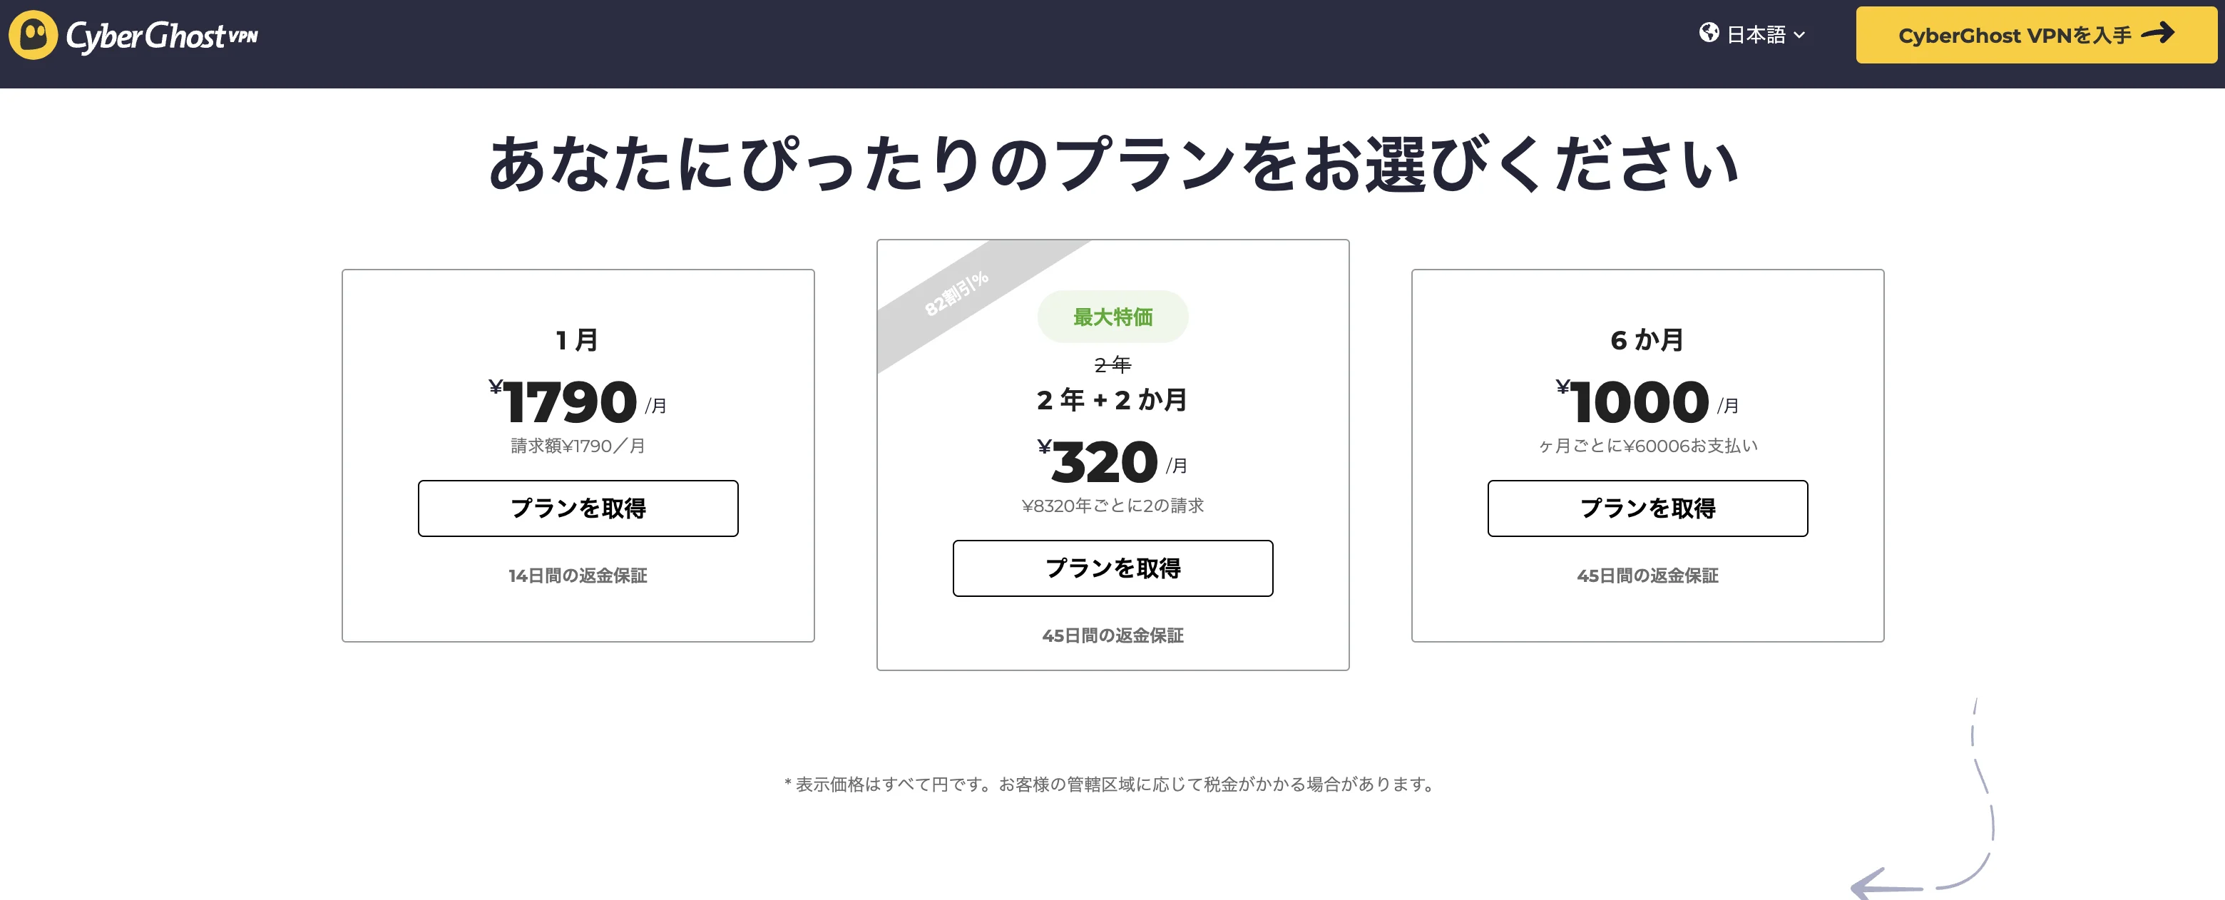Image resolution: width=2225 pixels, height=900 pixels.
Task: Expand the 日本語 language dropdown chevron
Action: (x=1799, y=36)
